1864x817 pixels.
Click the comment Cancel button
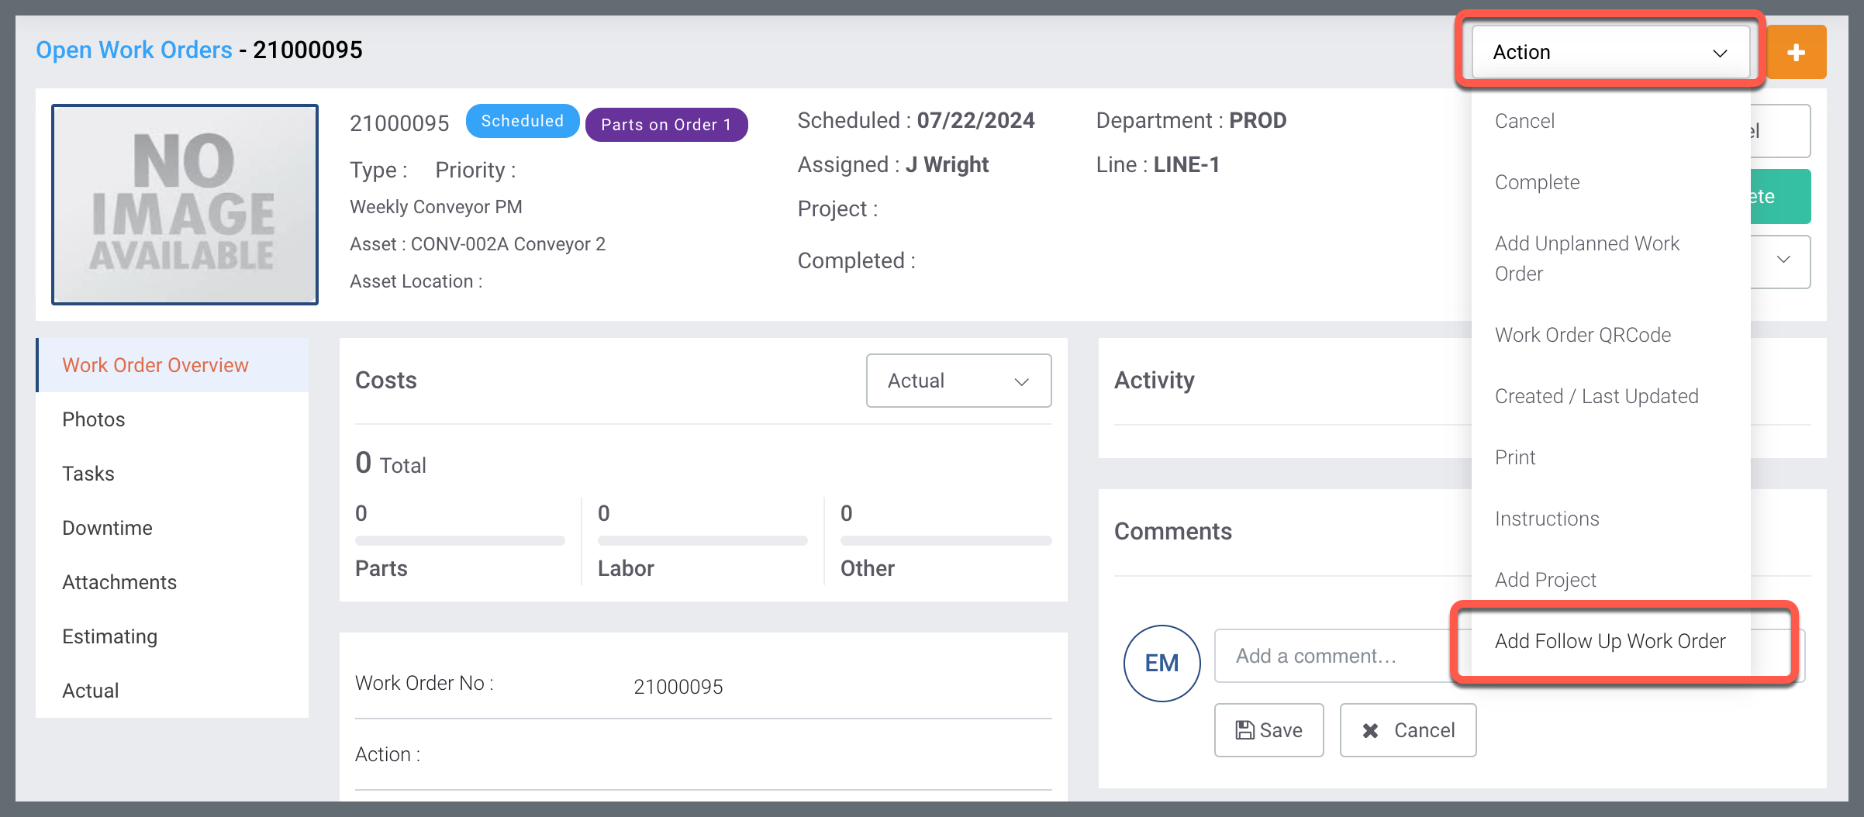pos(1408,730)
